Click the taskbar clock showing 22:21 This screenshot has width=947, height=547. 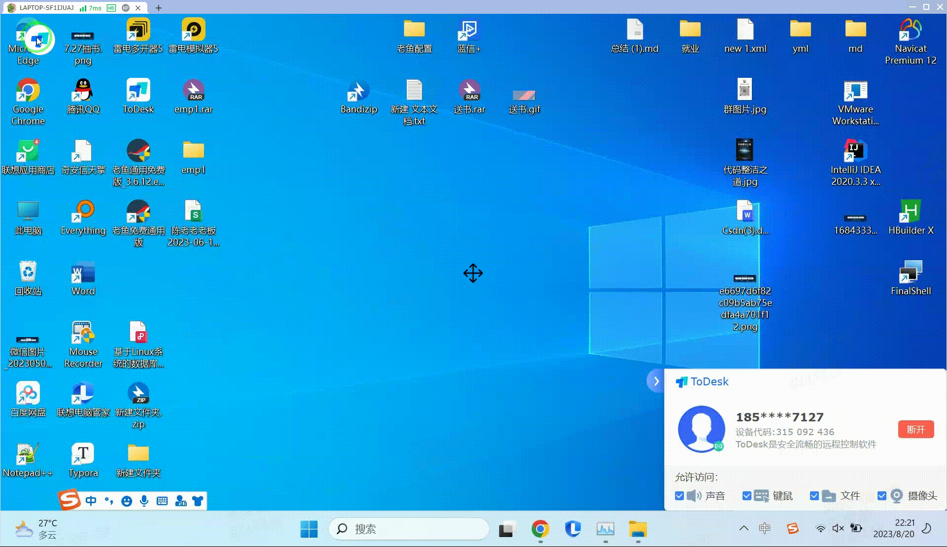(x=893, y=528)
